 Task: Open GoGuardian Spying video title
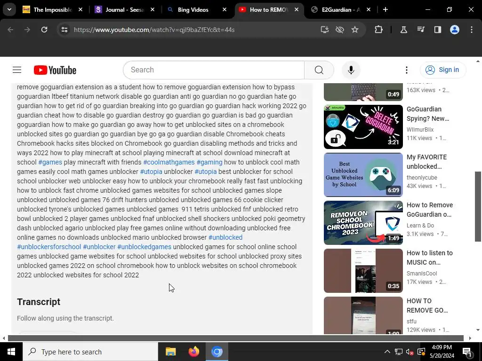pos(427,114)
